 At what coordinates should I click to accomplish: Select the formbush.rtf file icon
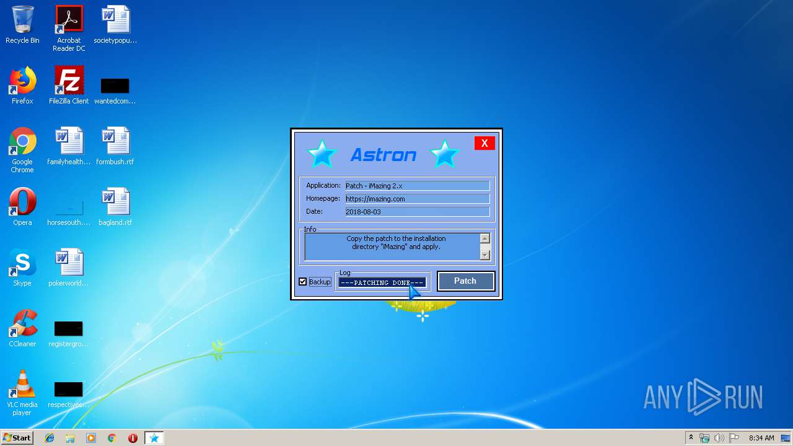[x=115, y=146]
